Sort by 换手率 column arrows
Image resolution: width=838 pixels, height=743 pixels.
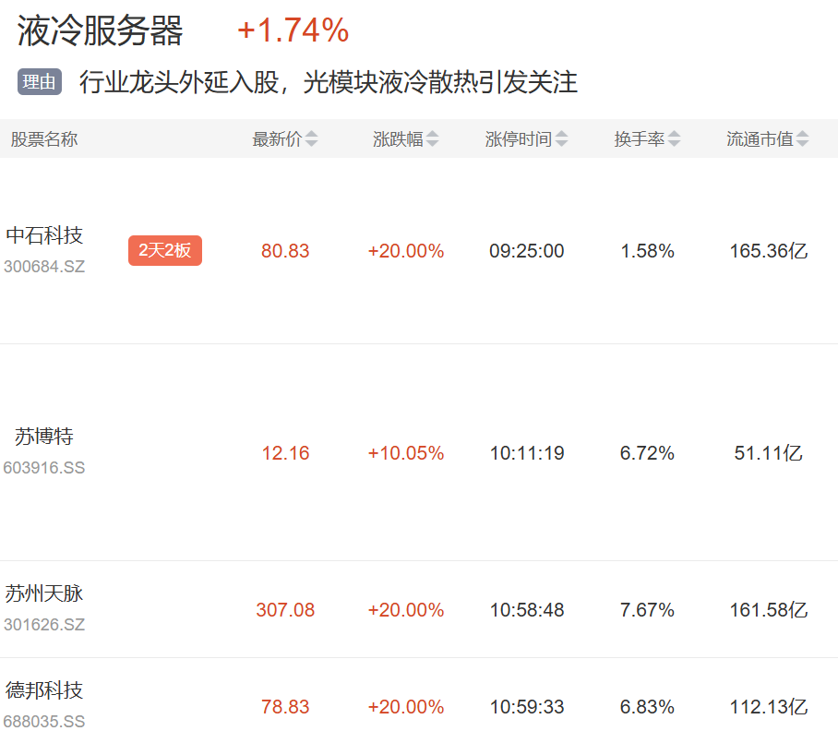tap(675, 139)
